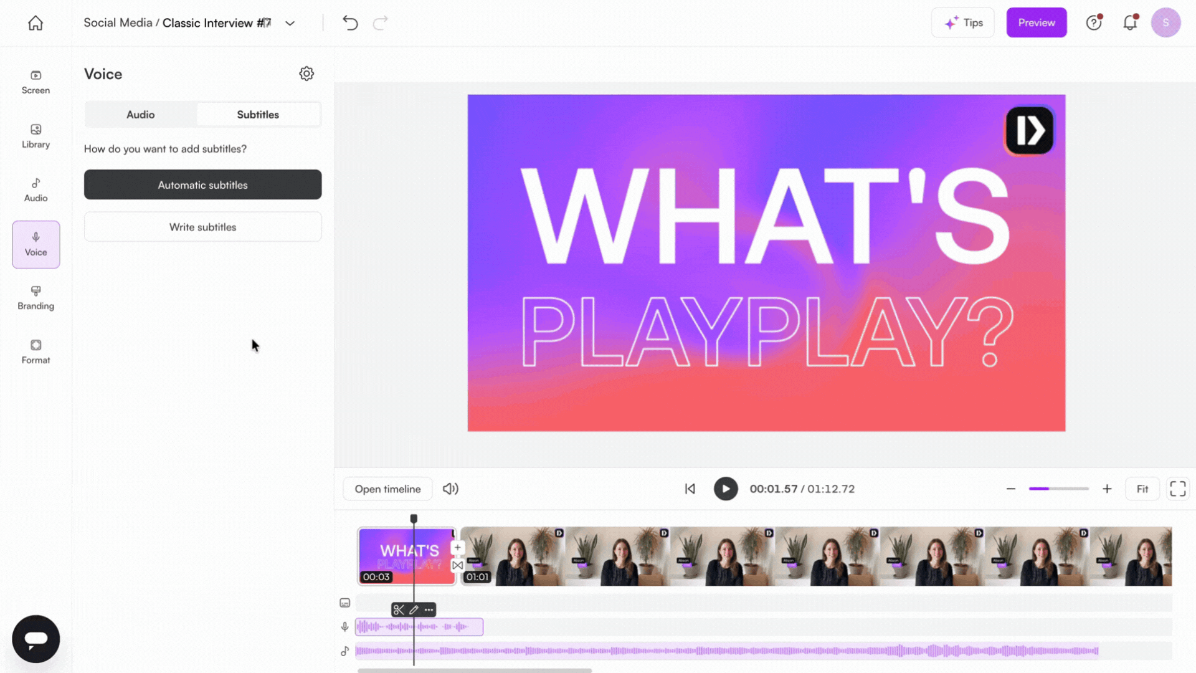
Task: Switch to the Subtitles tab
Action: 258,115
